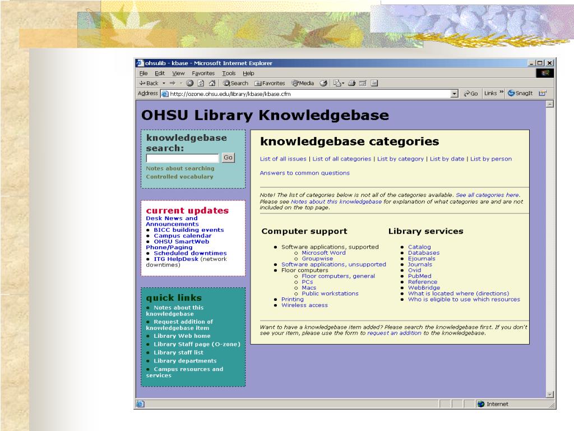Open Answers to common questions link
This screenshot has width=574, height=431.
[304, 173]
